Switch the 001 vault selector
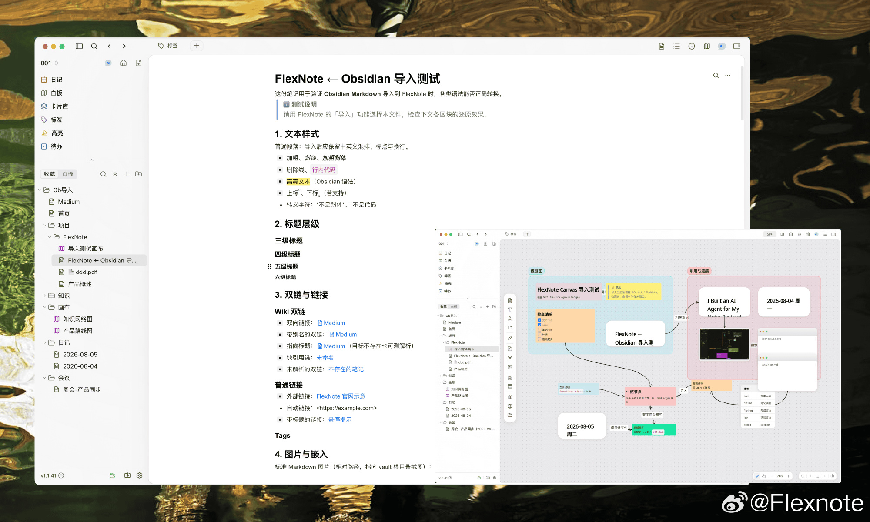870x522 pixels. click(50, 63)
